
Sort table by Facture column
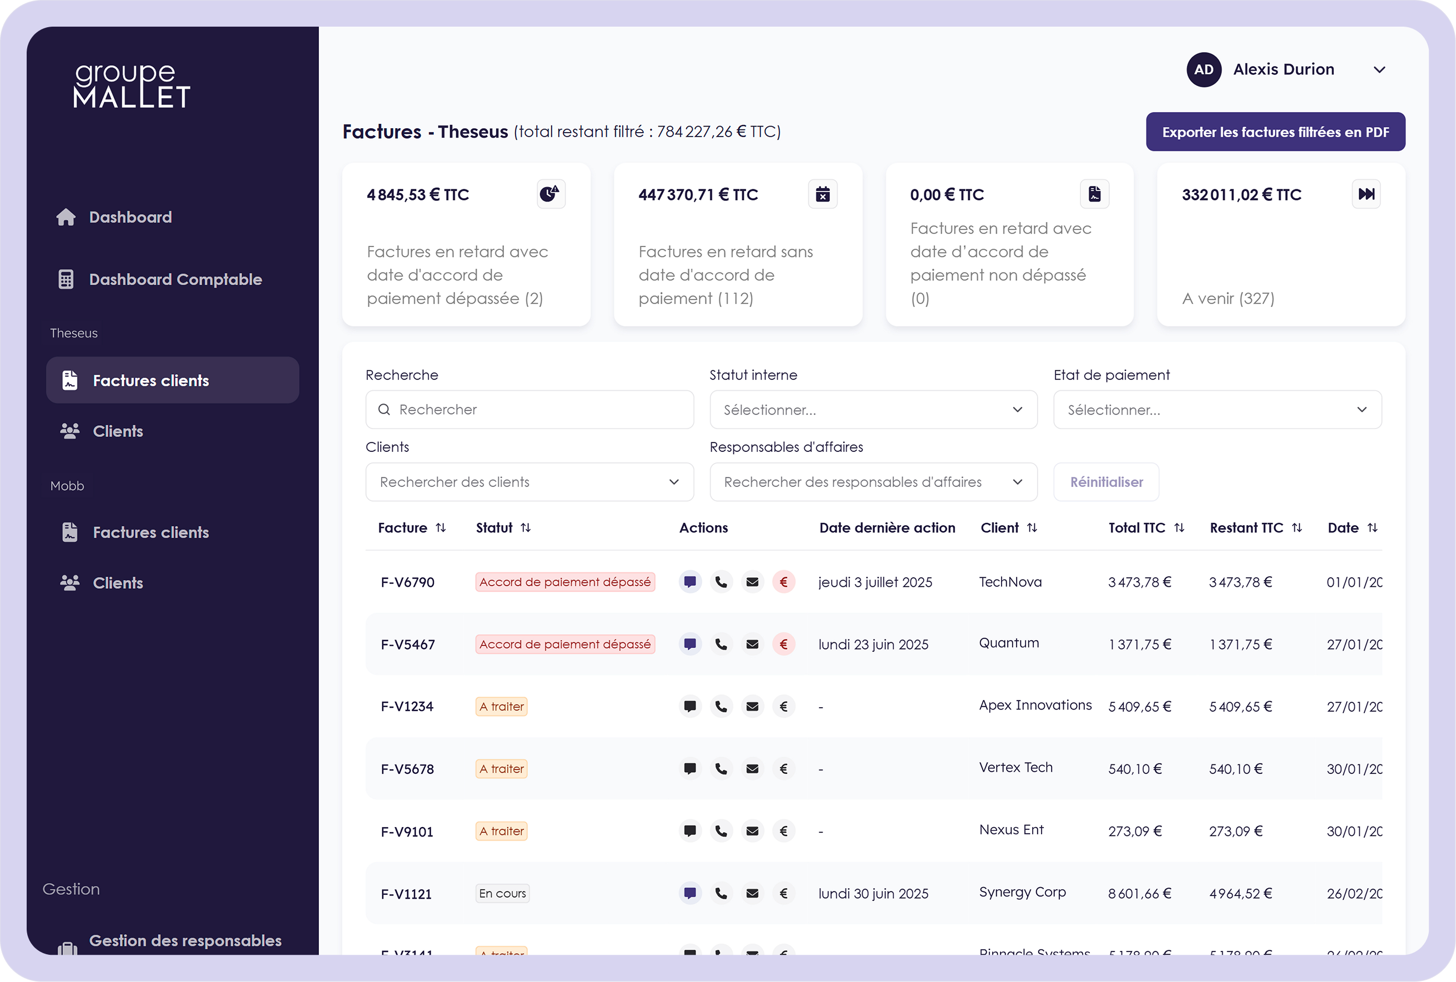(x=441, y=527)
